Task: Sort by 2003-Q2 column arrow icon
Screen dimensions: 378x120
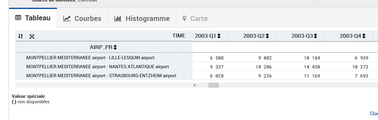Action: pyautogui.click(x=267, y=36)
